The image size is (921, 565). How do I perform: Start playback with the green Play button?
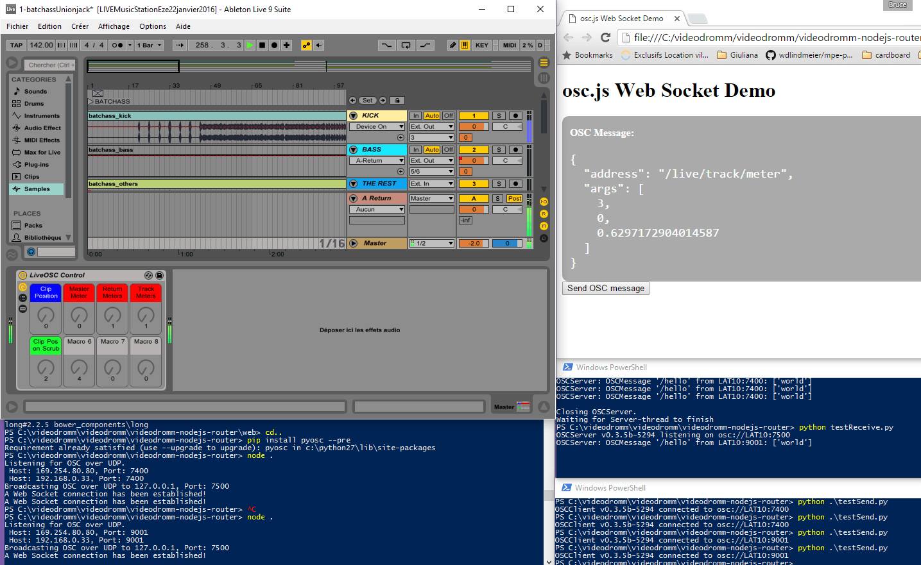tap(250, 45)
